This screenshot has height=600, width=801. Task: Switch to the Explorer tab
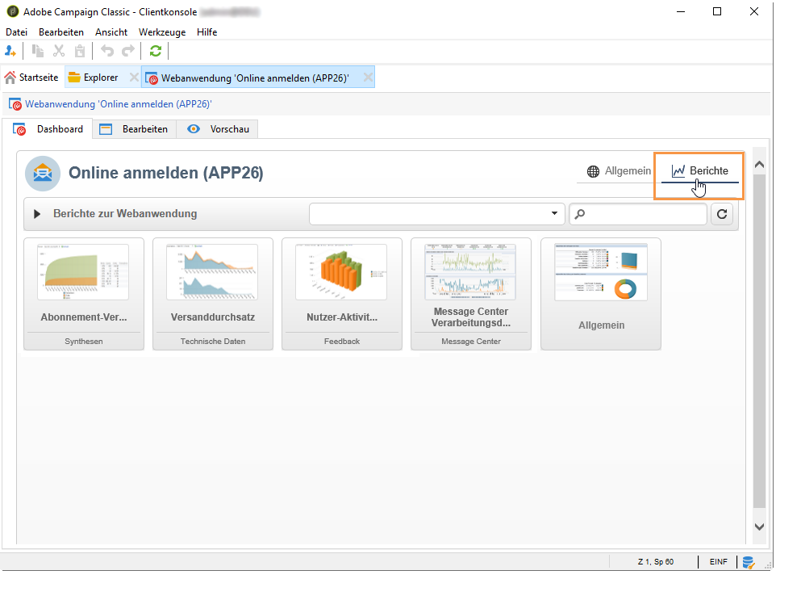[101, 78]
